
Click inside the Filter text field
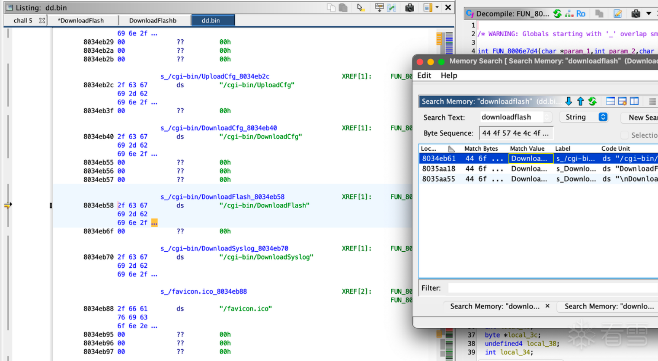(x=553, y=288)
